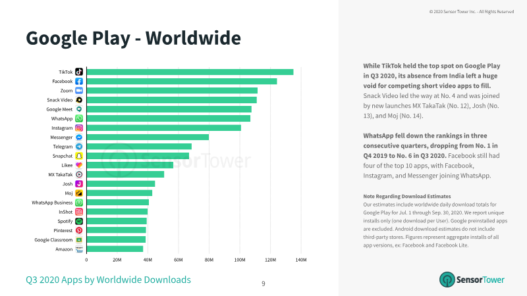
Task: Click the Sensor Tower logo icon
Action: tap(447, 280)
